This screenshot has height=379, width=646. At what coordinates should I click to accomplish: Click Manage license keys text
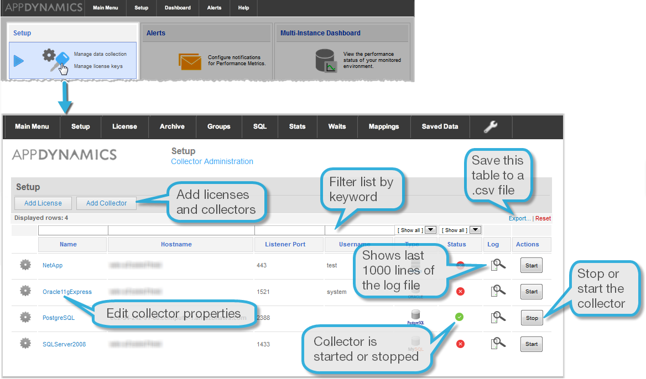pyautogui.click(x=98, y=66)
